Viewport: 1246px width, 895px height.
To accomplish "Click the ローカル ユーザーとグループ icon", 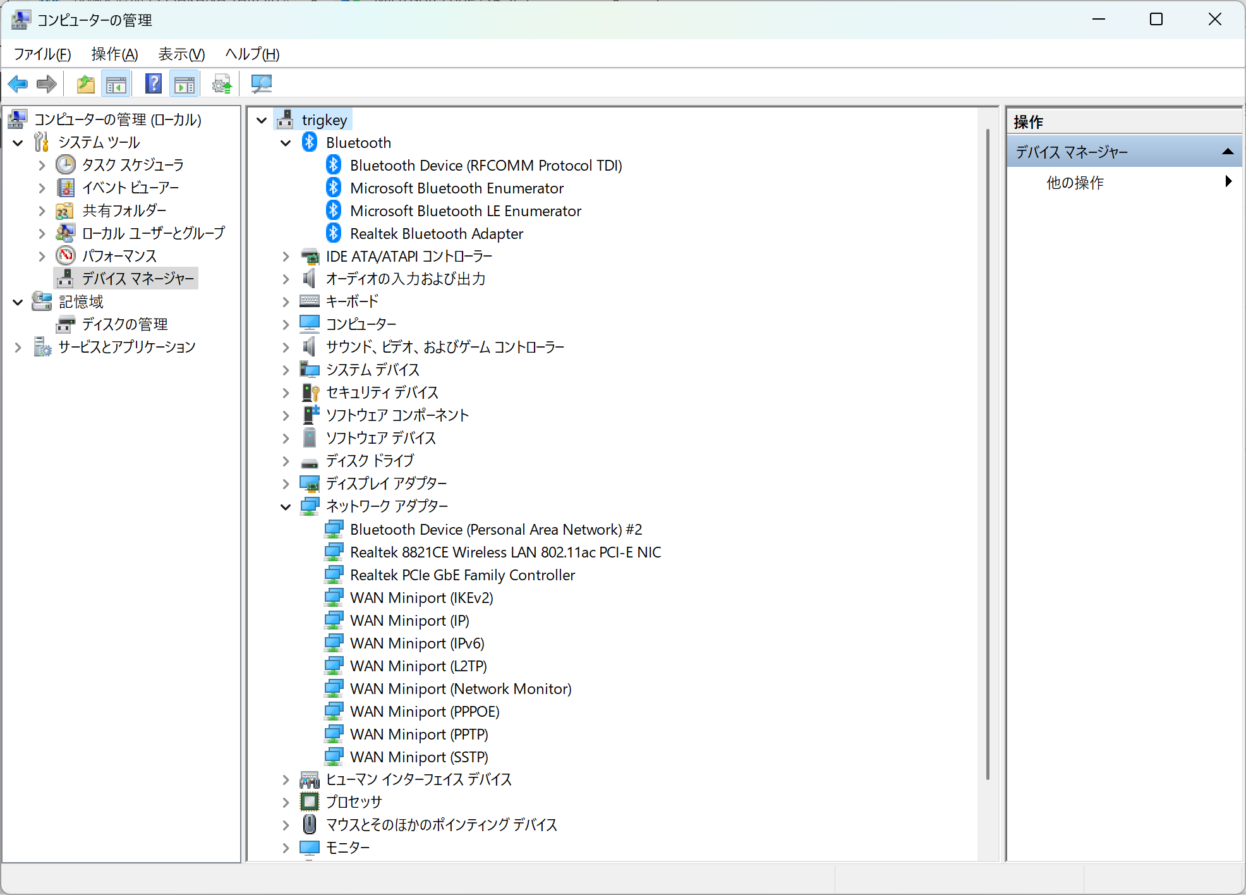I will click(x=66, y=233).
